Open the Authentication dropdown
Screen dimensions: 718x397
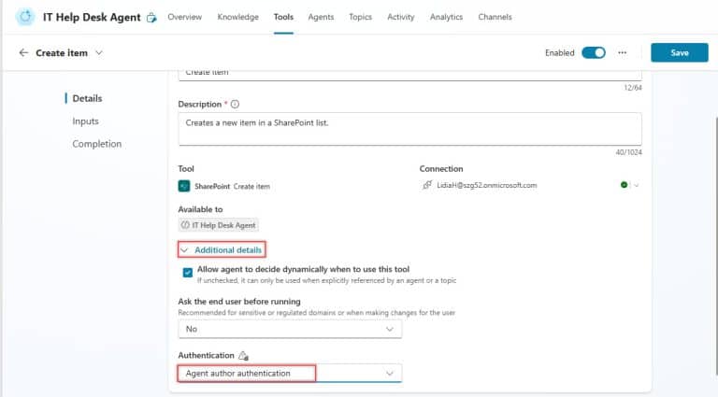(290, 374)
